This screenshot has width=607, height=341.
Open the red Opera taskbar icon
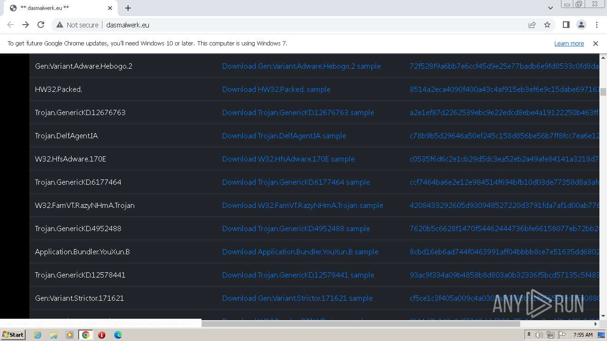(101, 335)
